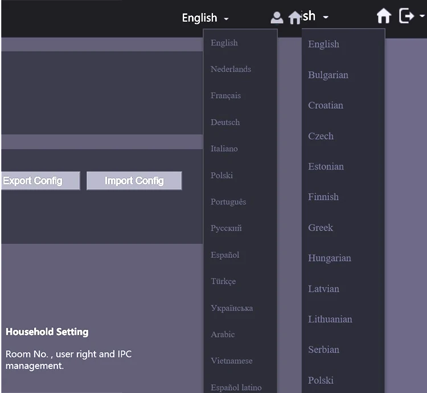Click the home icon next to the user icon
The image size is (427, 393).
pos(295,18)
